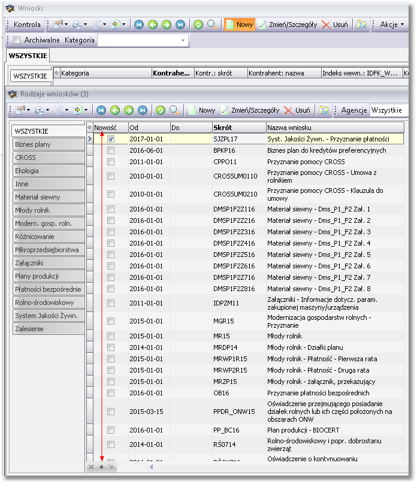
Task: Select the row named Młody rolnik - Działki planu
Action: (x=246, y=347)
